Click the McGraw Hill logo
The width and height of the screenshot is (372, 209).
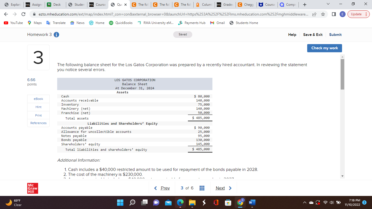tap(33, 188)
